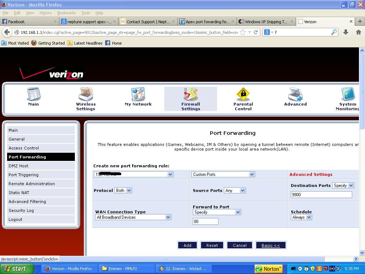Open Wireless Settings icon
Image resolution: width=365 pixels, height=274 pixels.
pos(86,94)
